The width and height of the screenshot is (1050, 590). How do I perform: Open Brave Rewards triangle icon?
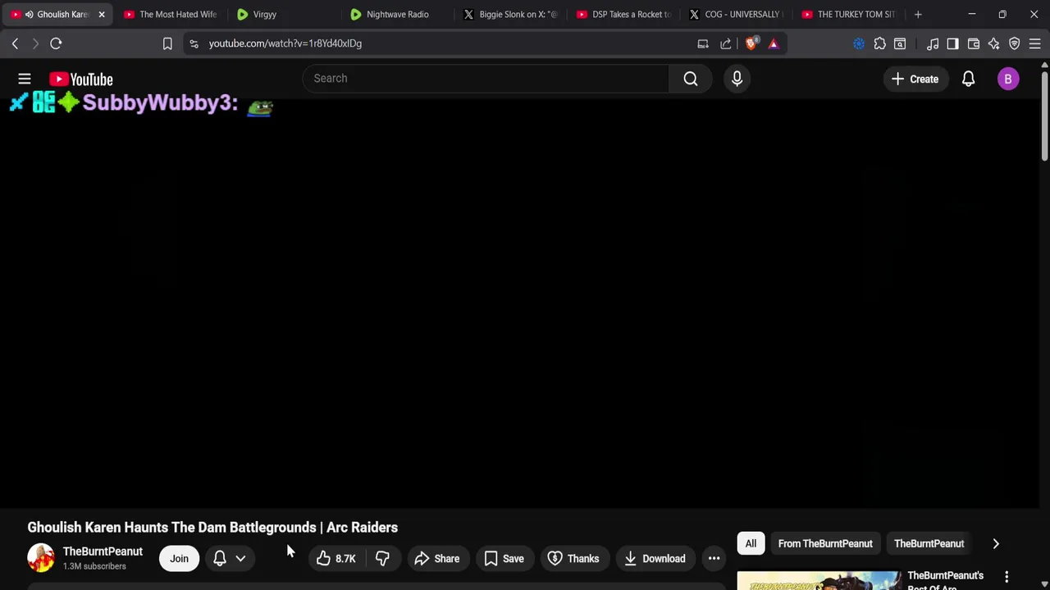[x=774, y=43]
